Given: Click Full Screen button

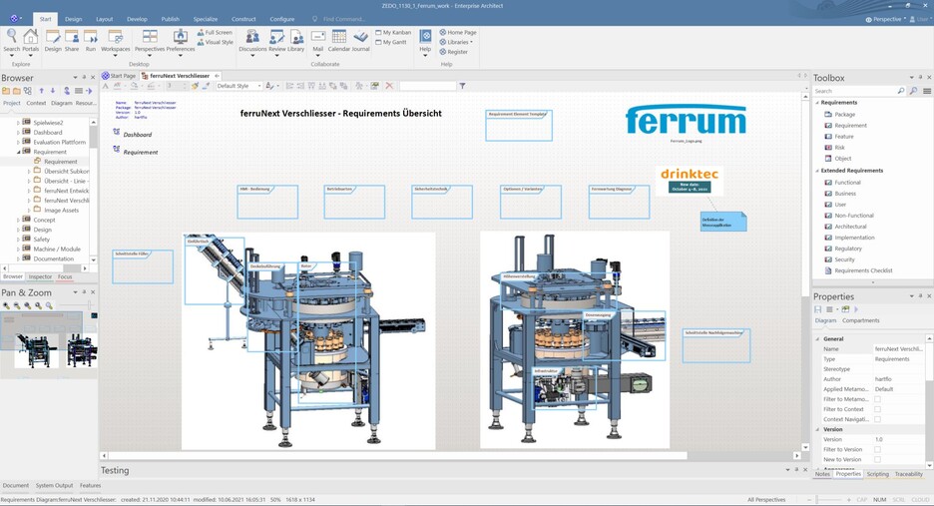Looking at the screenshot, I should click(215, 32).
